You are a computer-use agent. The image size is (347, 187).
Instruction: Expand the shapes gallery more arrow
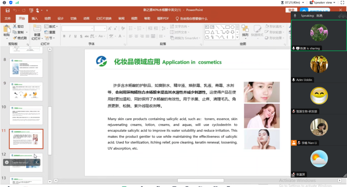[x=238, y=37]
